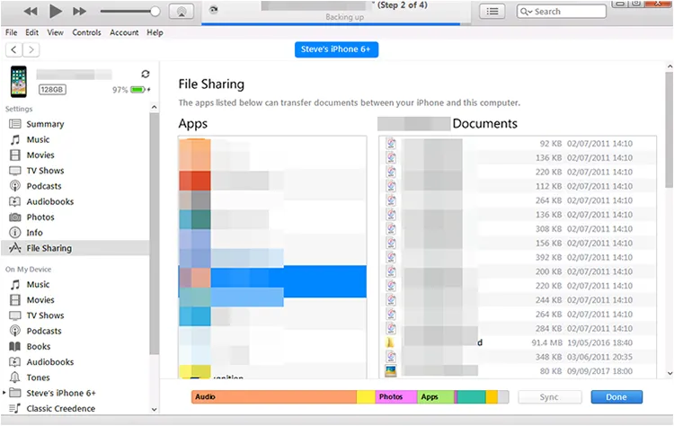The height and width of the screenshot is (426, 674).
Task: Click sidebar scroll up arrow
Action: coord(155,107)
